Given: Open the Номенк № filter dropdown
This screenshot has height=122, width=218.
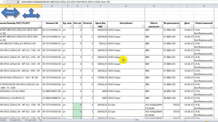Looking at the screenshot, I should coord(61,26).
